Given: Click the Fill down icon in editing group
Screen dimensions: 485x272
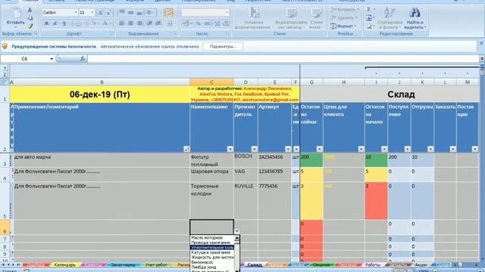Looking at the screenshot, I should [369, 18].
